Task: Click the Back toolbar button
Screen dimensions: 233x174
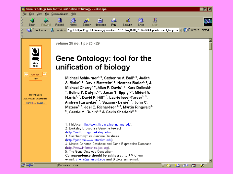Action: coord(32,22)
